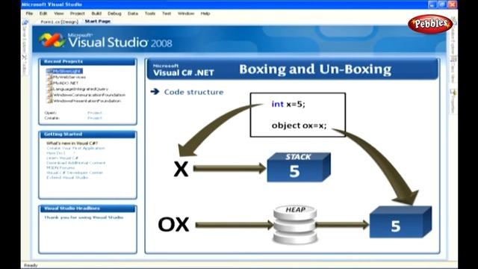Open the Edit menu
This screenshot has width=478, height=269.
[x=43, y=13]
